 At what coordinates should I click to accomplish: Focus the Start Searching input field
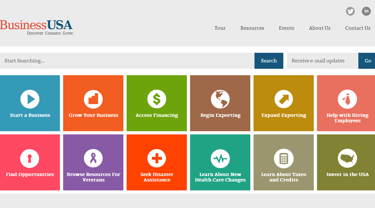(x=127, y=61)
